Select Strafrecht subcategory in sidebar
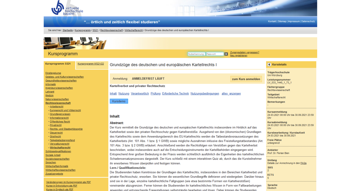Screen dimensions: 352x191 point(55,137)
